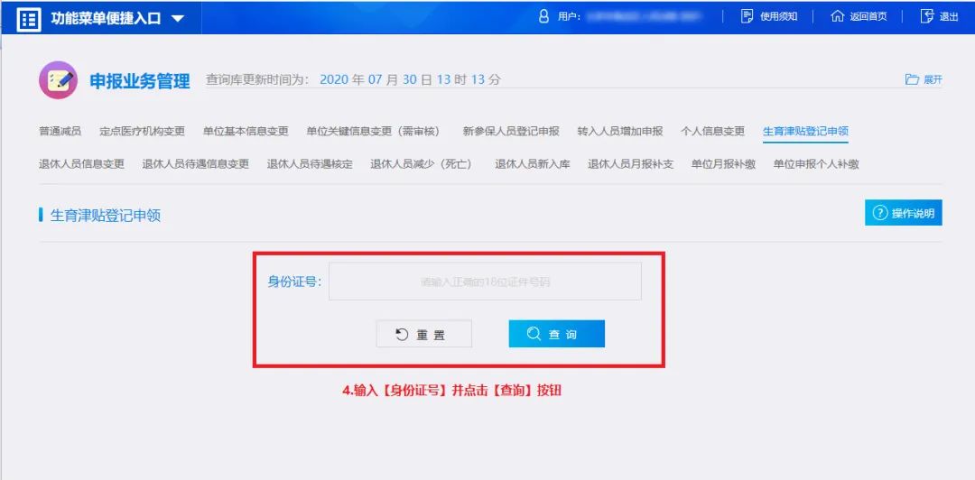Open 使用须知 in the top bar
975x480 pixels.
pyautogui.click(x=769, y=16)
